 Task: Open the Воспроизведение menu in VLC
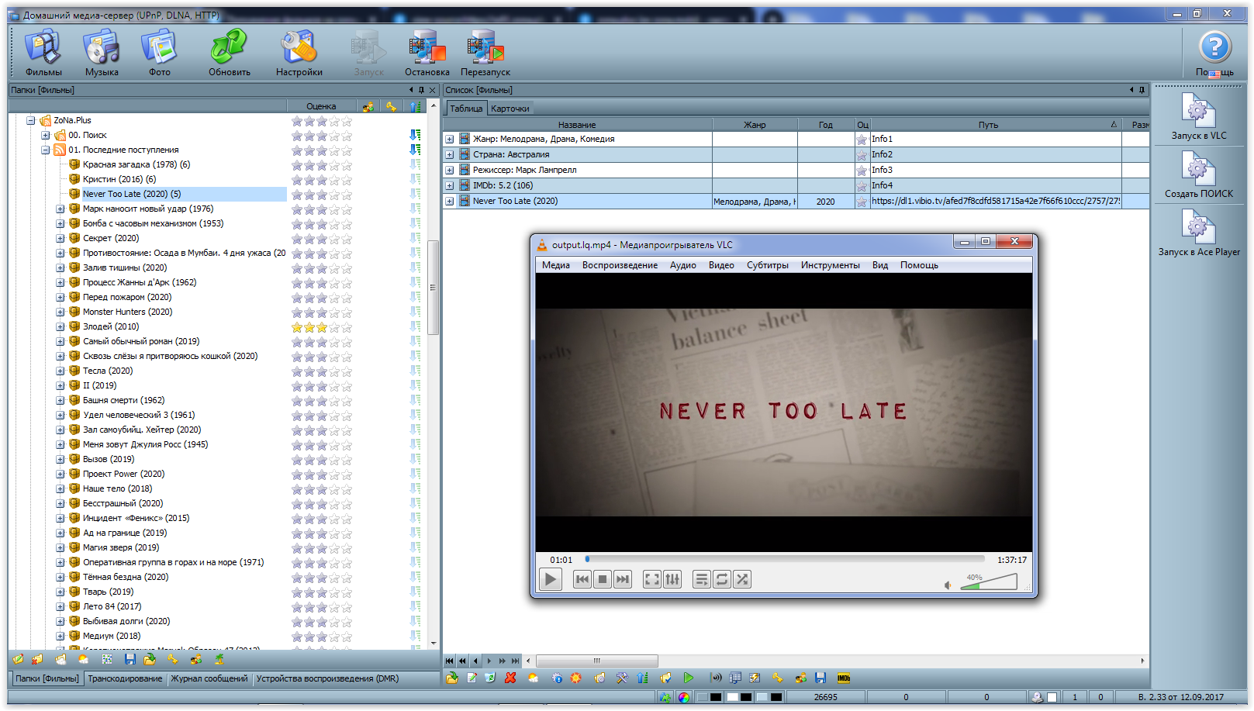(620, 265)
